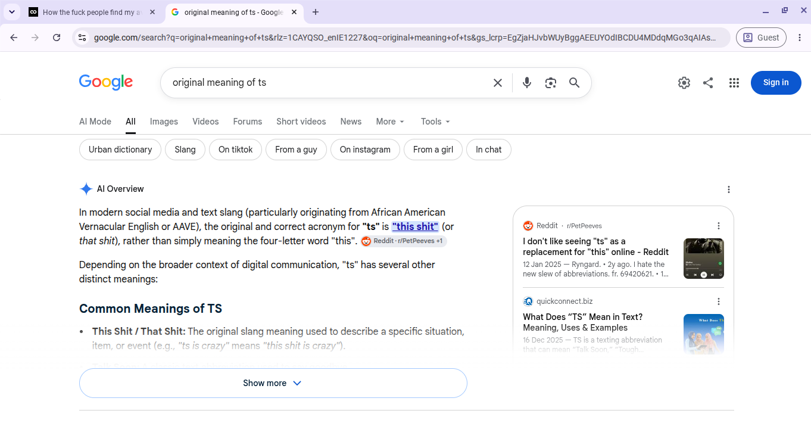Open thumbnail of the quickconnect.biz card
The width and height of the screenshot is (811, 426).
[704, 334]
